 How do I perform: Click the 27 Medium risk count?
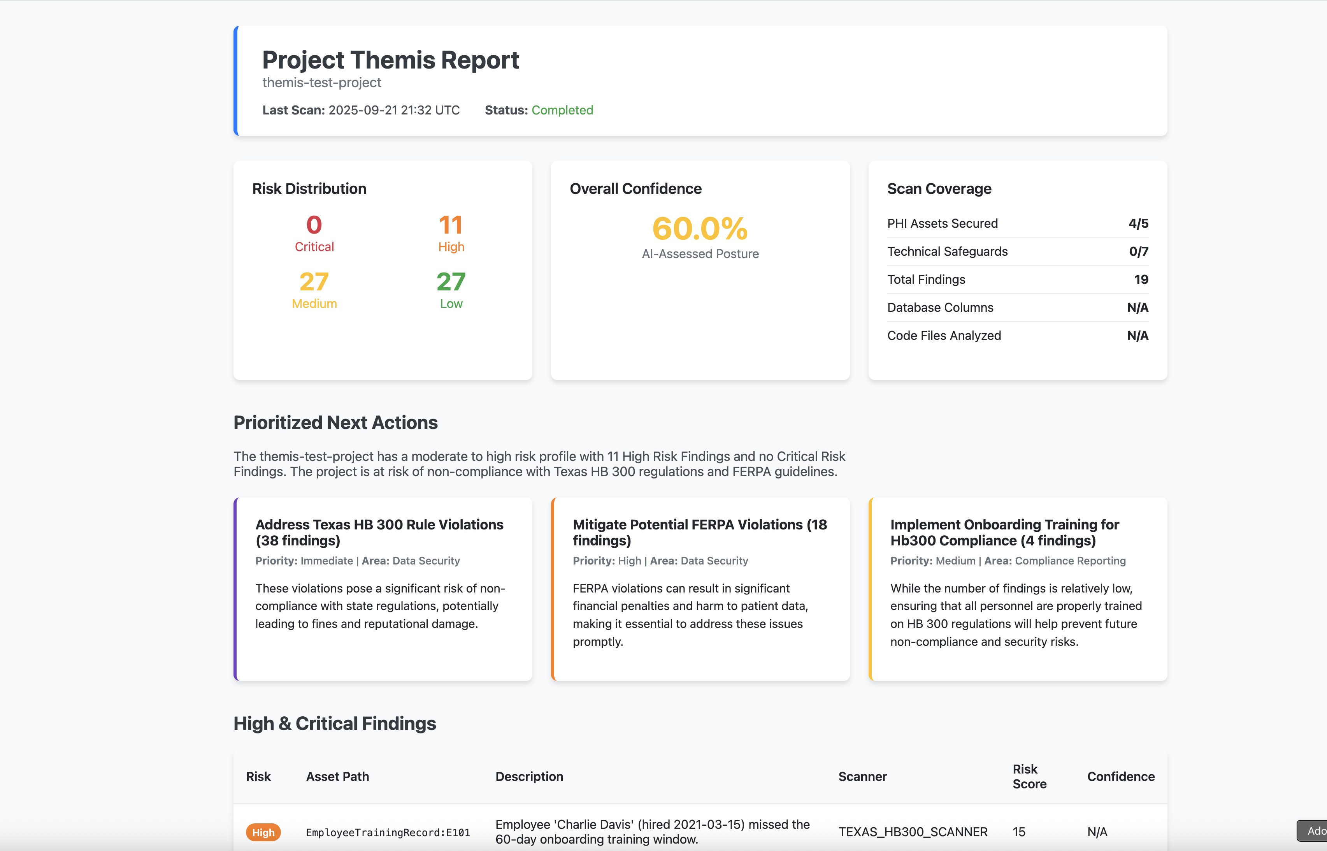(314, 282)
